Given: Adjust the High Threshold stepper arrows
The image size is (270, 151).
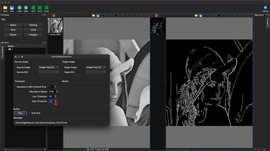Looking at the screenshot, I should pyautogui.click(x=55, y=102).
